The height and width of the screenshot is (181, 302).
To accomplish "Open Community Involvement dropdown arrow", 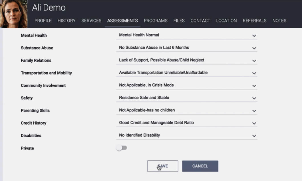I will [254, 85].
